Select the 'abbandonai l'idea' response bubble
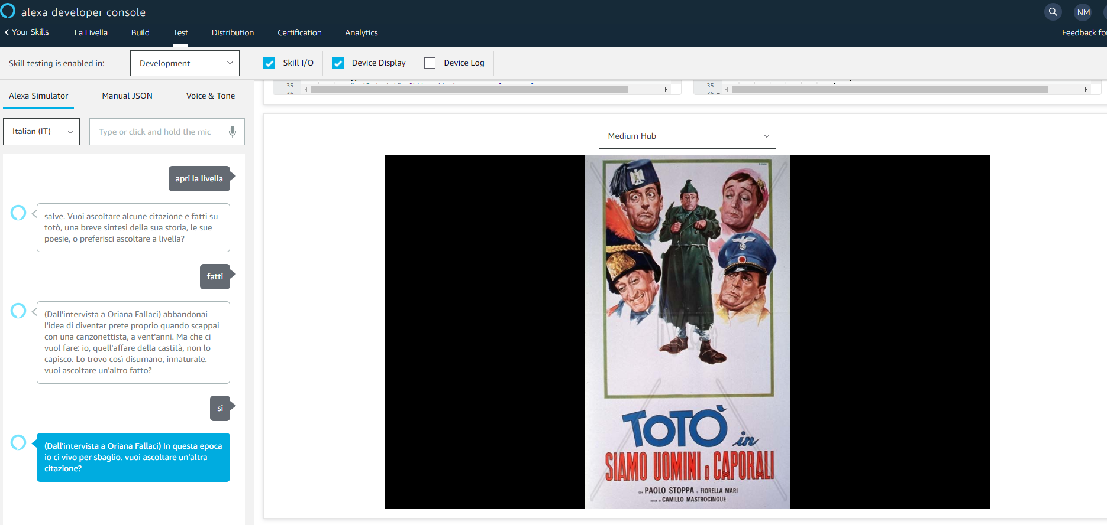The height and width of the screenshot is (525, 1107). (133, 343)
